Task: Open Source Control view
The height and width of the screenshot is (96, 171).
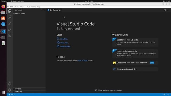Action: point(10,23)
